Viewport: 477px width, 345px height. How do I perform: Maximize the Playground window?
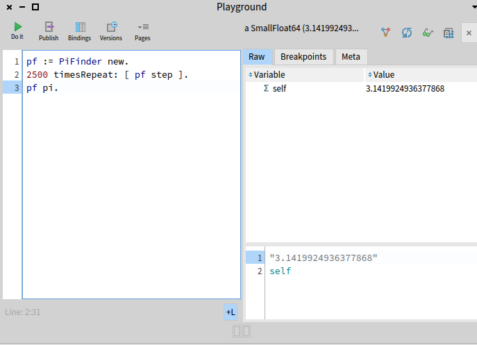point(35,7)
